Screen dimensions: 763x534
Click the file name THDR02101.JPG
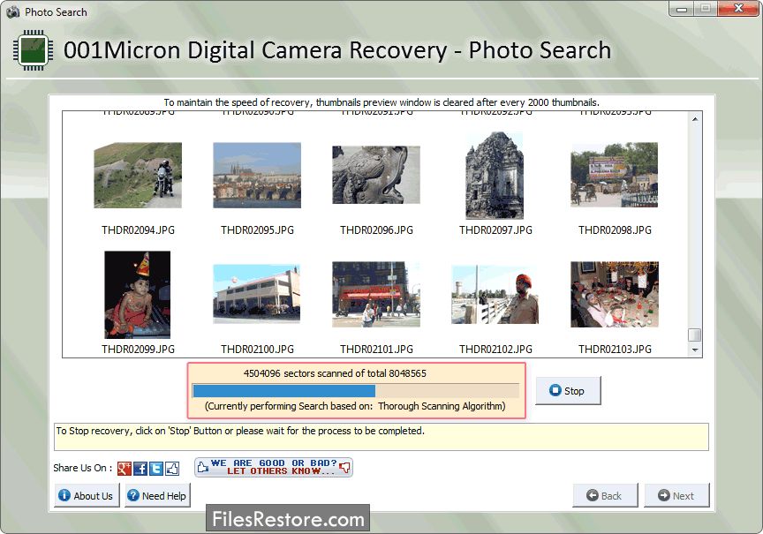click(x=376, y=350)
